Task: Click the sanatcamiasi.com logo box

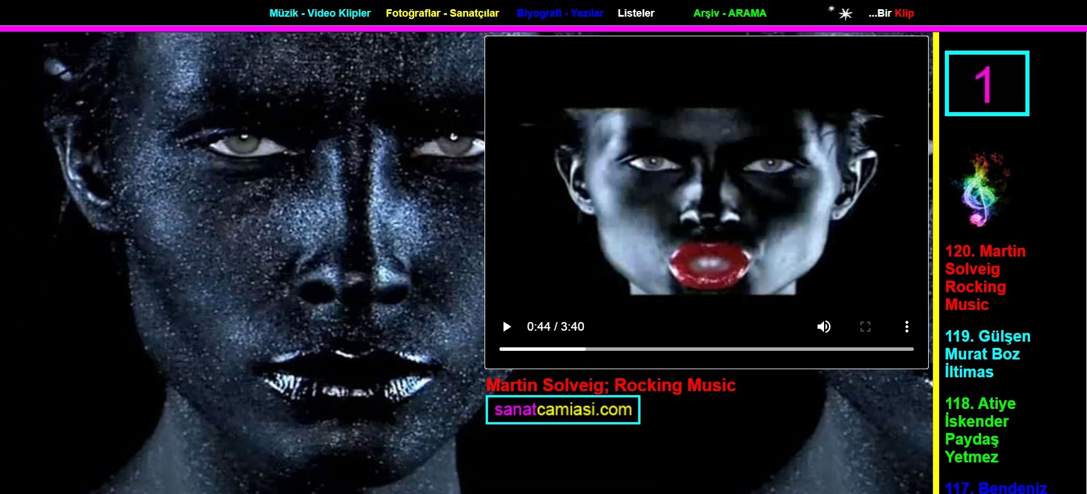Action: pos(563,409)
